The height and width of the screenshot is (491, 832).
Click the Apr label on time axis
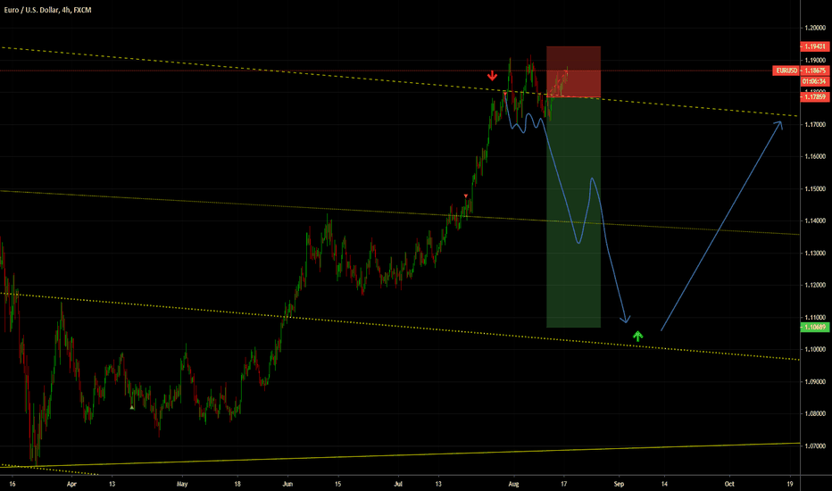coord(71,484)
